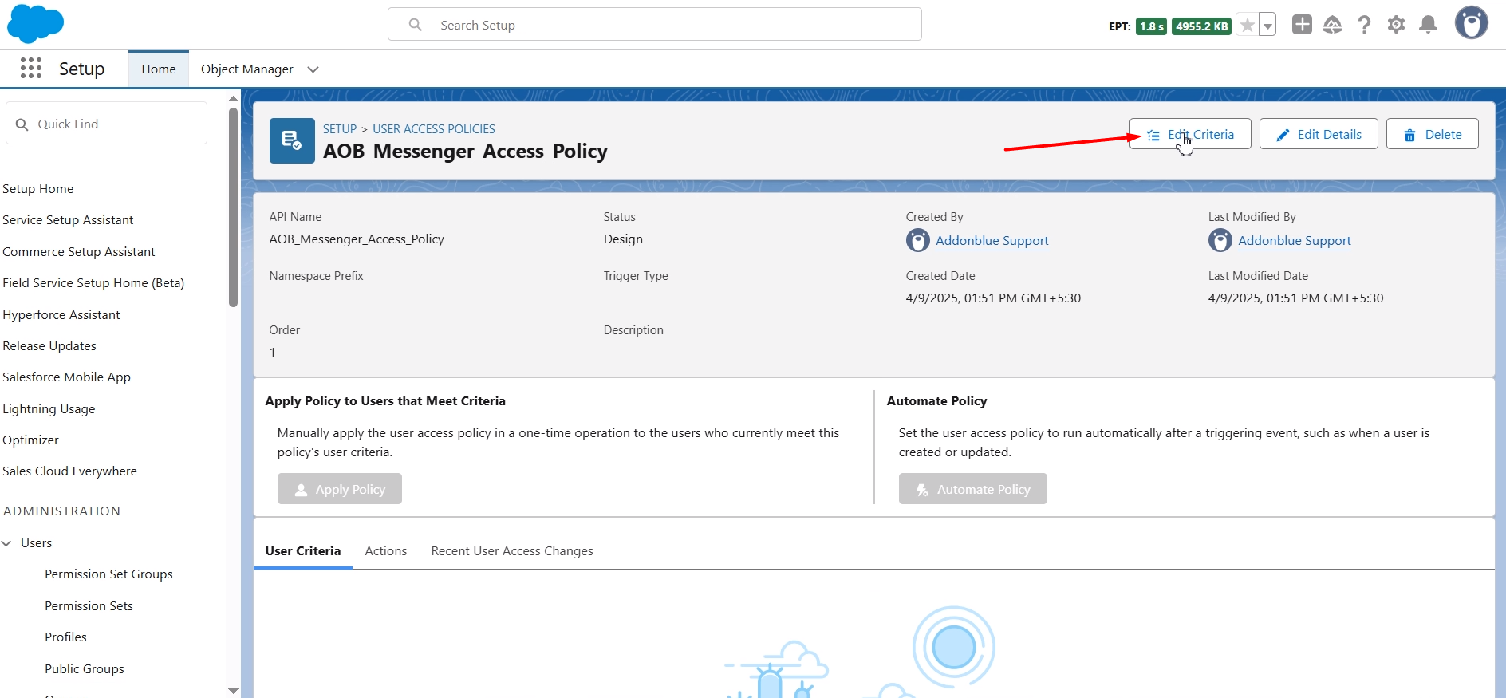Open Permission Set Groups
The width and height of the screenshot is (1506, 698).
click(x=108, y=574)
